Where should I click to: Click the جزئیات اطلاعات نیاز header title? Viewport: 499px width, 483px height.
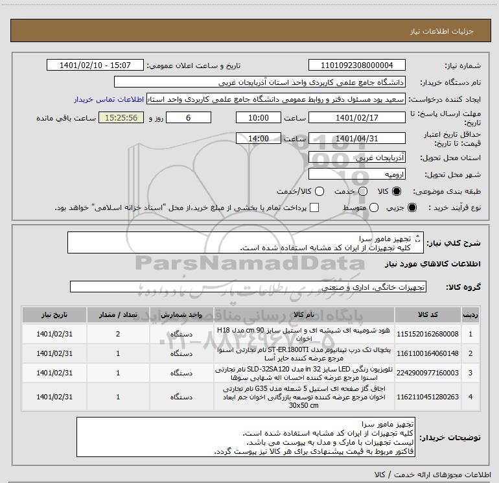click(441, 31)
